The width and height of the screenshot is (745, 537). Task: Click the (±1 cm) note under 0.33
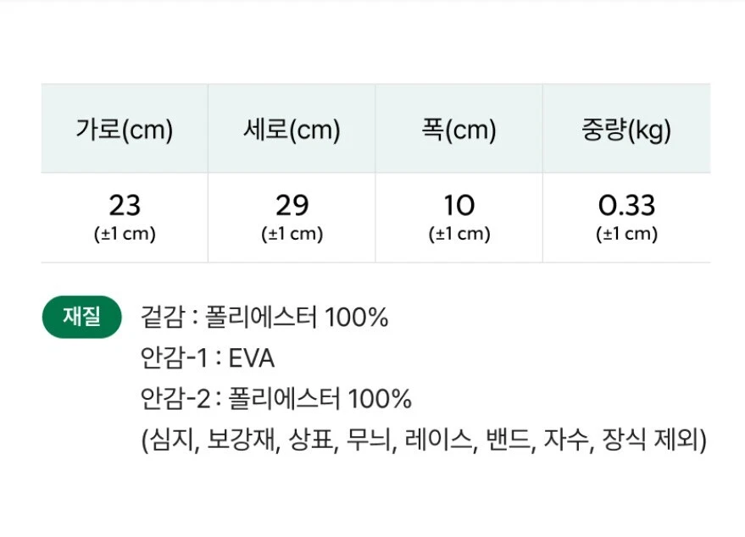coord(626,235)
